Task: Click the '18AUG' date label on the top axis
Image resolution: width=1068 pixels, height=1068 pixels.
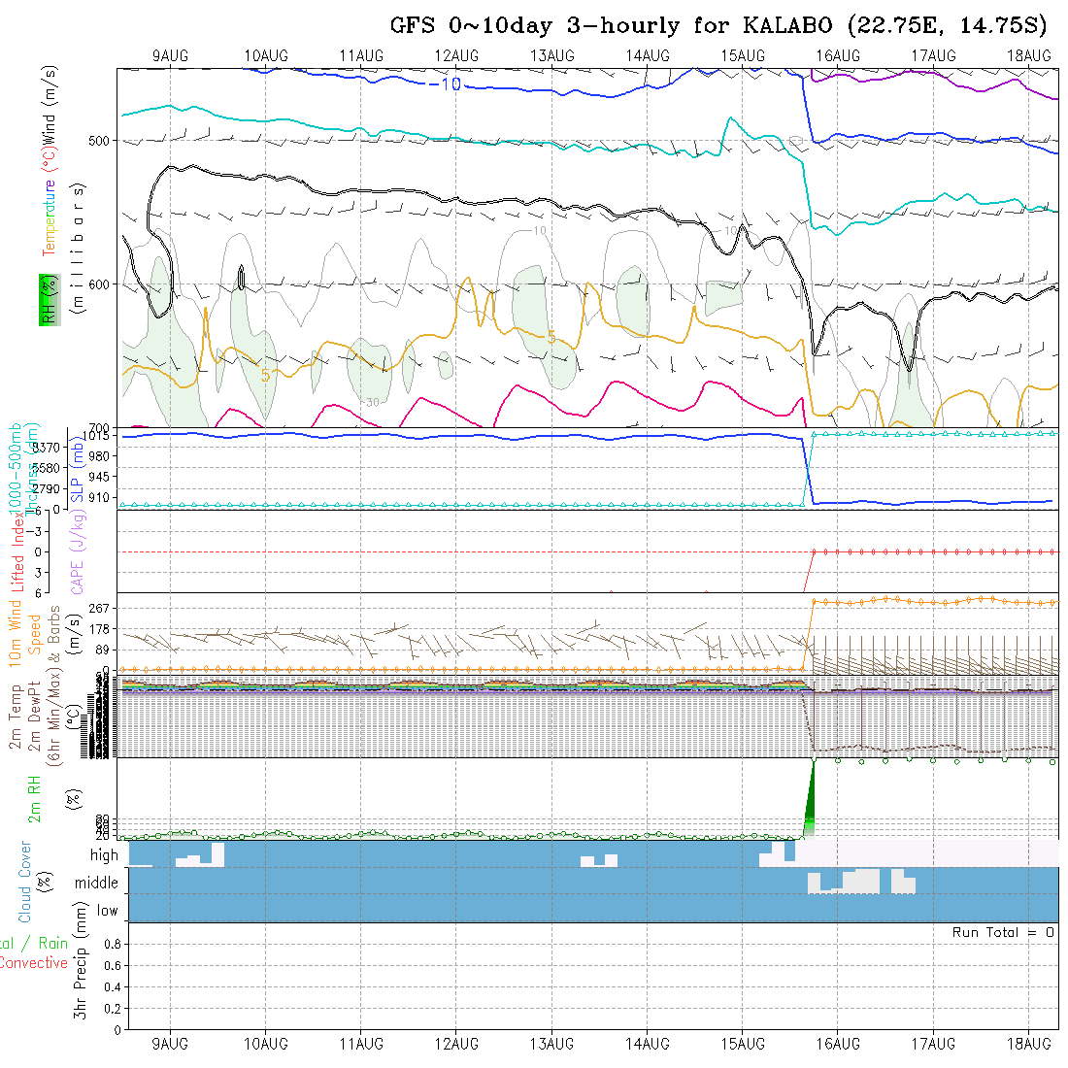Action: 1028,56
